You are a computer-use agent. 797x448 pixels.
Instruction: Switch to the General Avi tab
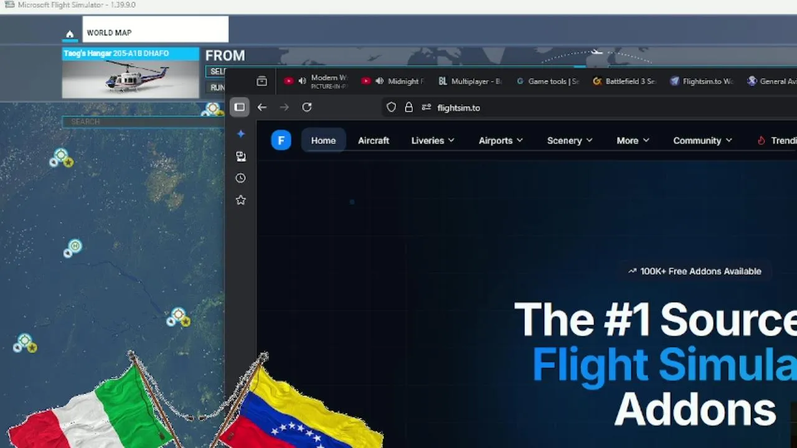click(x=771, y=81)
